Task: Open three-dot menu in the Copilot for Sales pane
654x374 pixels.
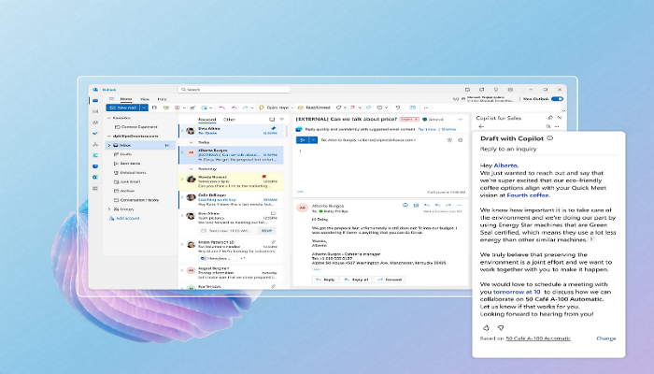Action: [557, 126]
